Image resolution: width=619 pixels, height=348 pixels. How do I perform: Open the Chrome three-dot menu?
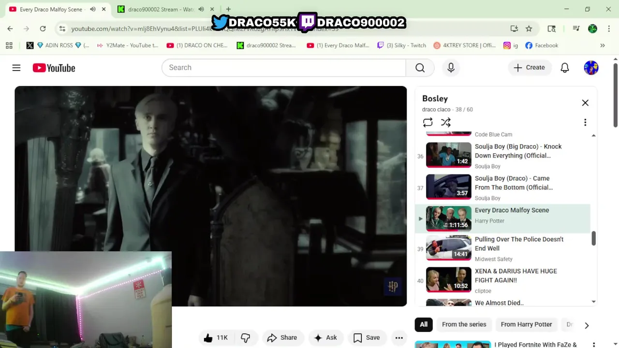[x=608, y=29]
